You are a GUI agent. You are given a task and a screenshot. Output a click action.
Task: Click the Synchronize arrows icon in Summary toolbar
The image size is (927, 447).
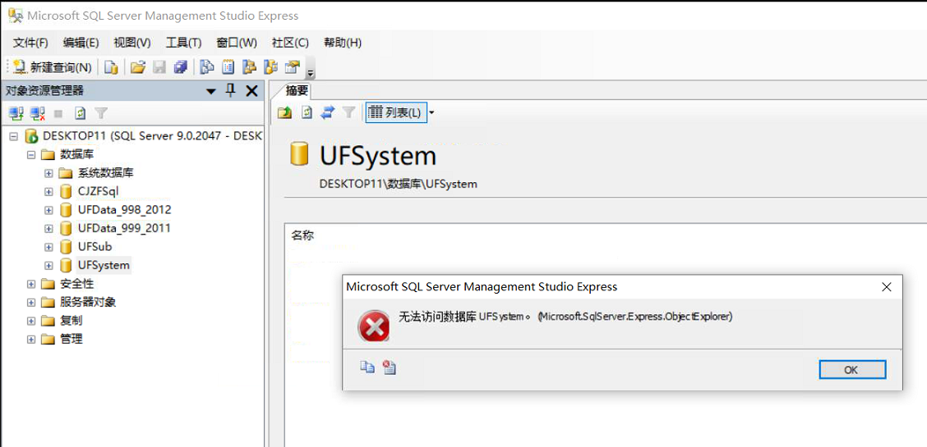328,112
